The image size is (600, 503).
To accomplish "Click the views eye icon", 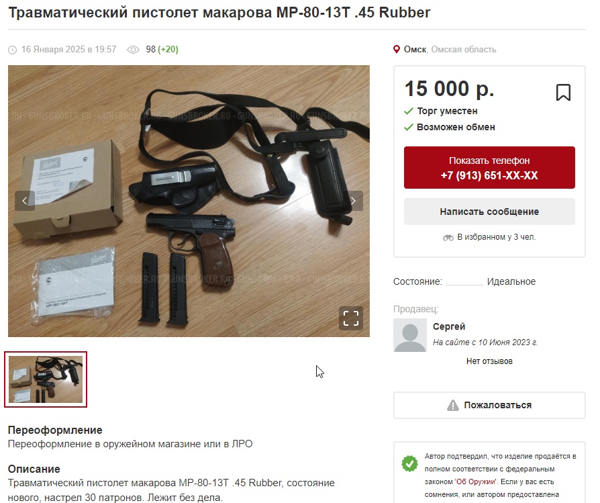I will (133, 50).
